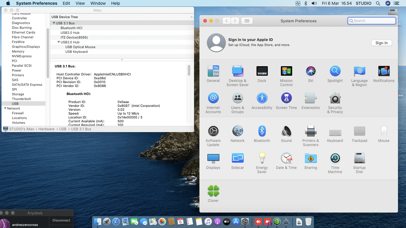This screenshot has height=228, width=406.
Task: Open the Clover preference pane
Action: pyautogui.click(x=213, y=191)
